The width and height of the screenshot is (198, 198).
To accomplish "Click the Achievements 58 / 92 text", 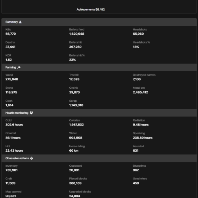I will point(91,10).
